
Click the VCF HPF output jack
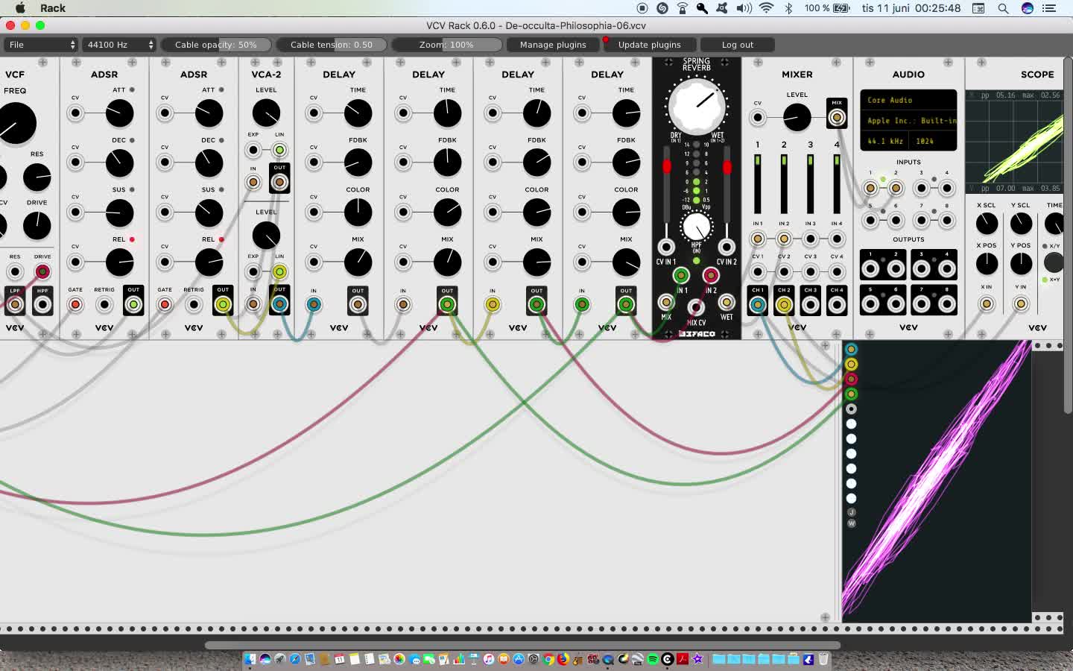[x=42, y=304]
